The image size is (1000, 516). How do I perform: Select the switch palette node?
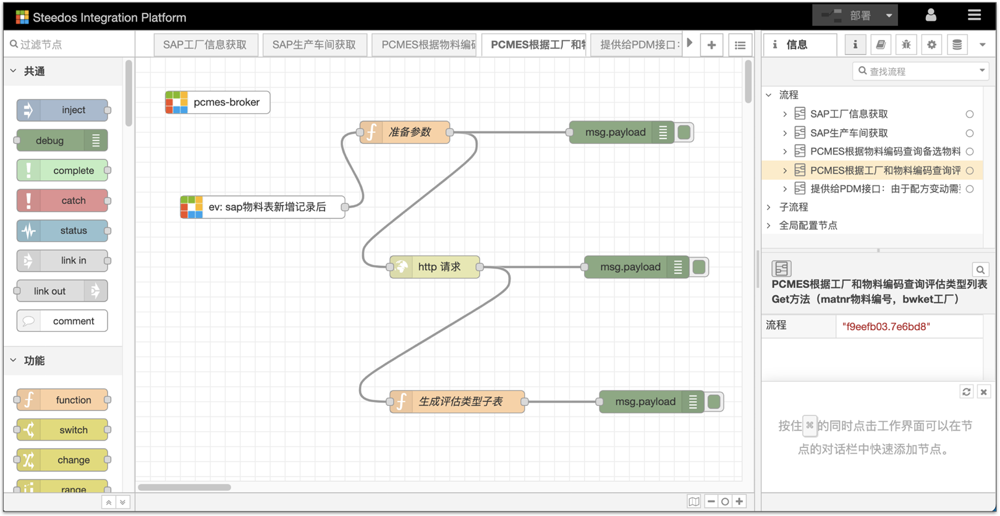tap(62, 429)
